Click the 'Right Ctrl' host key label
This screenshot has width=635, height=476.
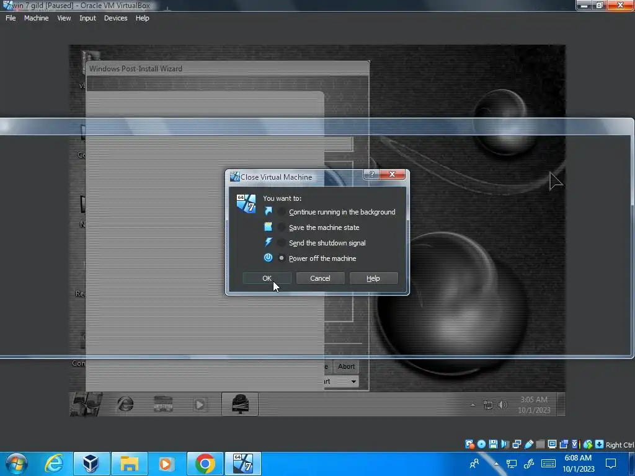619,445
